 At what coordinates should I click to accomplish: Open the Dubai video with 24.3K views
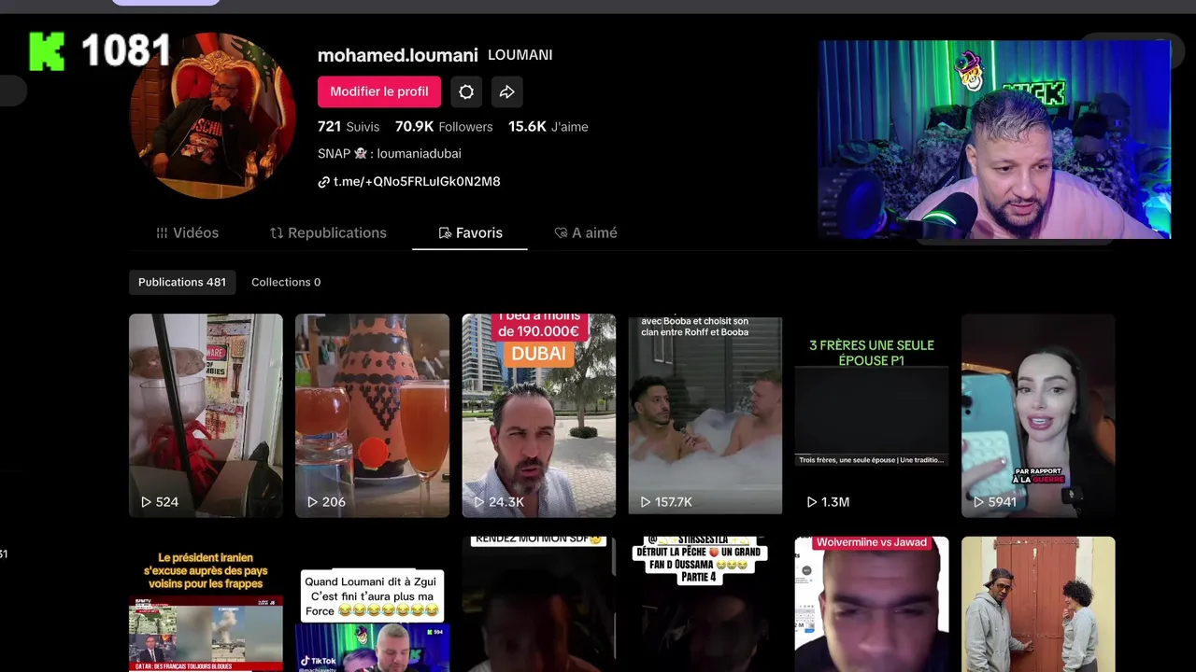tap(539, 415)
